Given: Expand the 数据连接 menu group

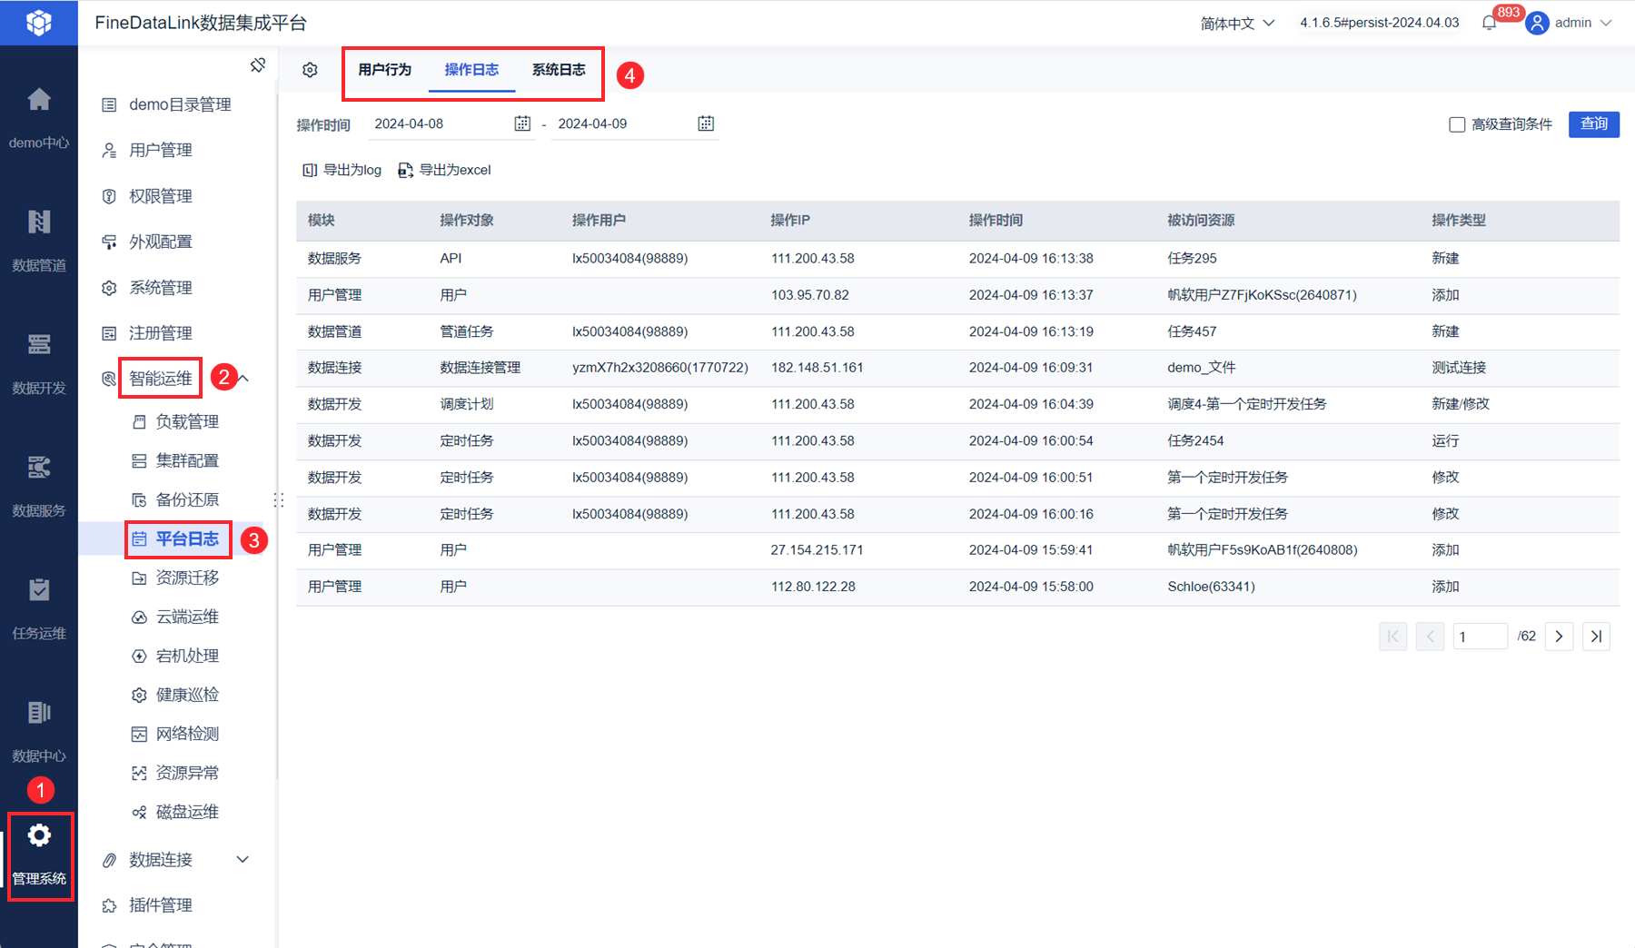Looking at the screenshot, I should [243, 859].
